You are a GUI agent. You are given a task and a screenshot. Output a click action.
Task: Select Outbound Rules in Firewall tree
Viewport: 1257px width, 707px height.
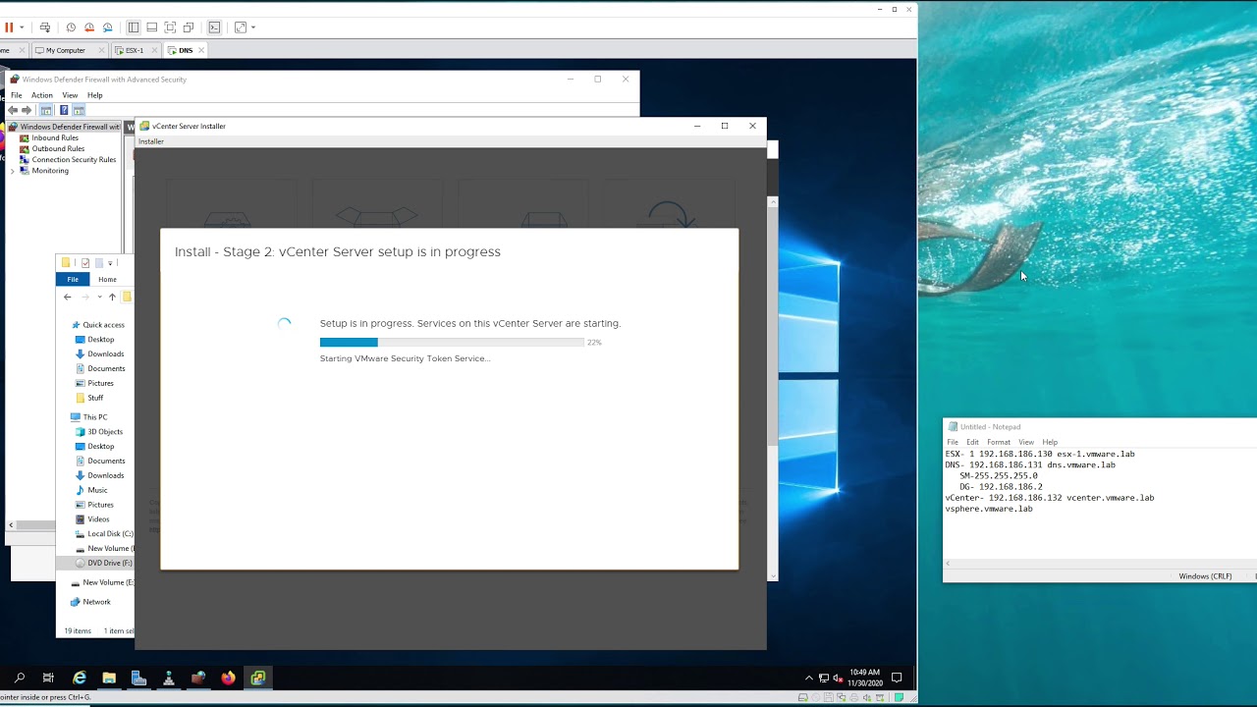(x=58, y=148)
